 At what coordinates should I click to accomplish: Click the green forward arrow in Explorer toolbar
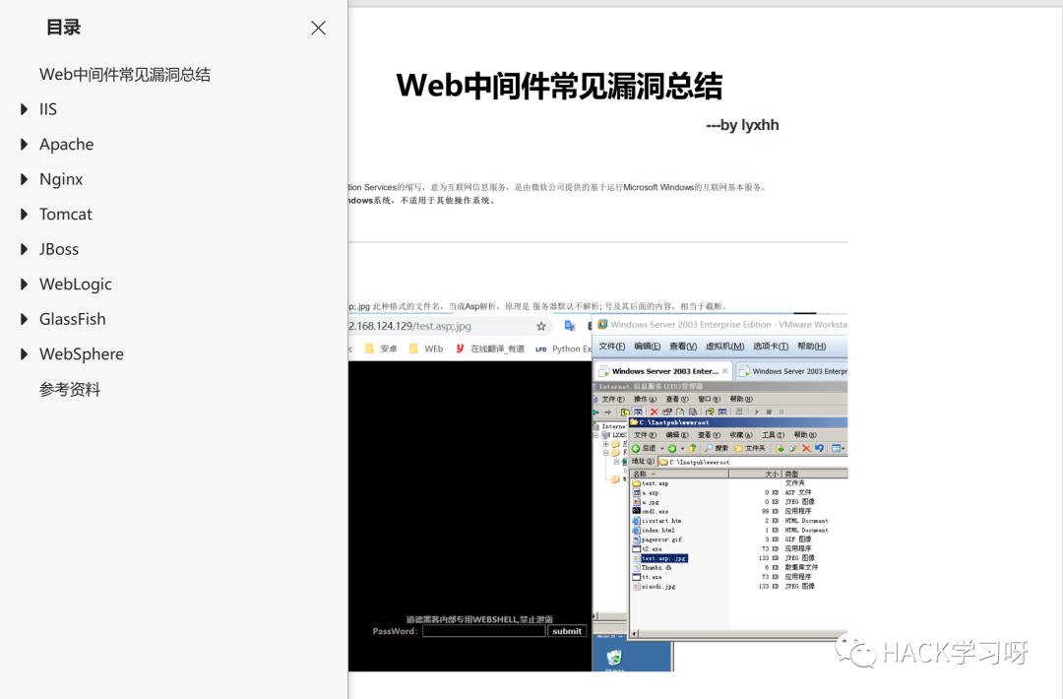(672, 448)
